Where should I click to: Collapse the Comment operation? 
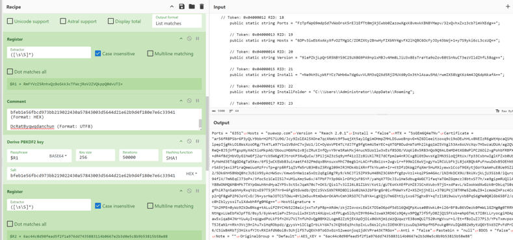click(x=181, y=101)
